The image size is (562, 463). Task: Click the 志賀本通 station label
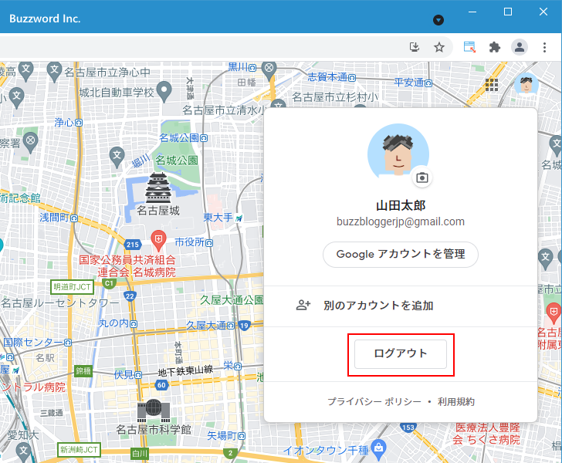[x=331, y=77]
